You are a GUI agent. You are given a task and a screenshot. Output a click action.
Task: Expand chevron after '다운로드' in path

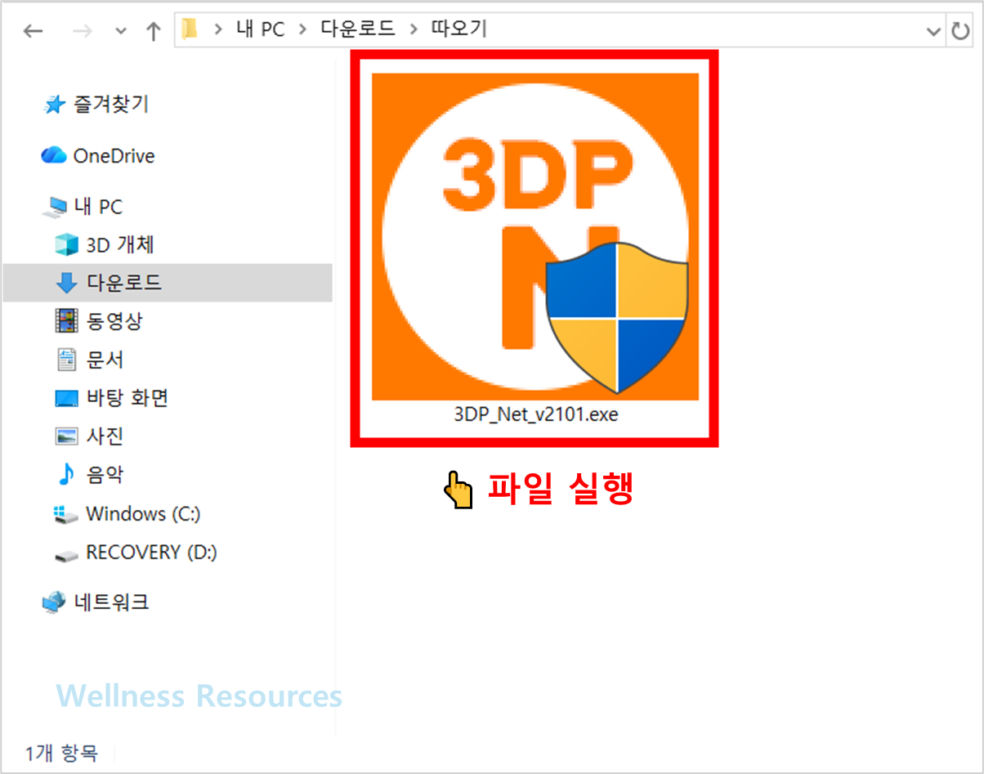[x=413, y=30]
